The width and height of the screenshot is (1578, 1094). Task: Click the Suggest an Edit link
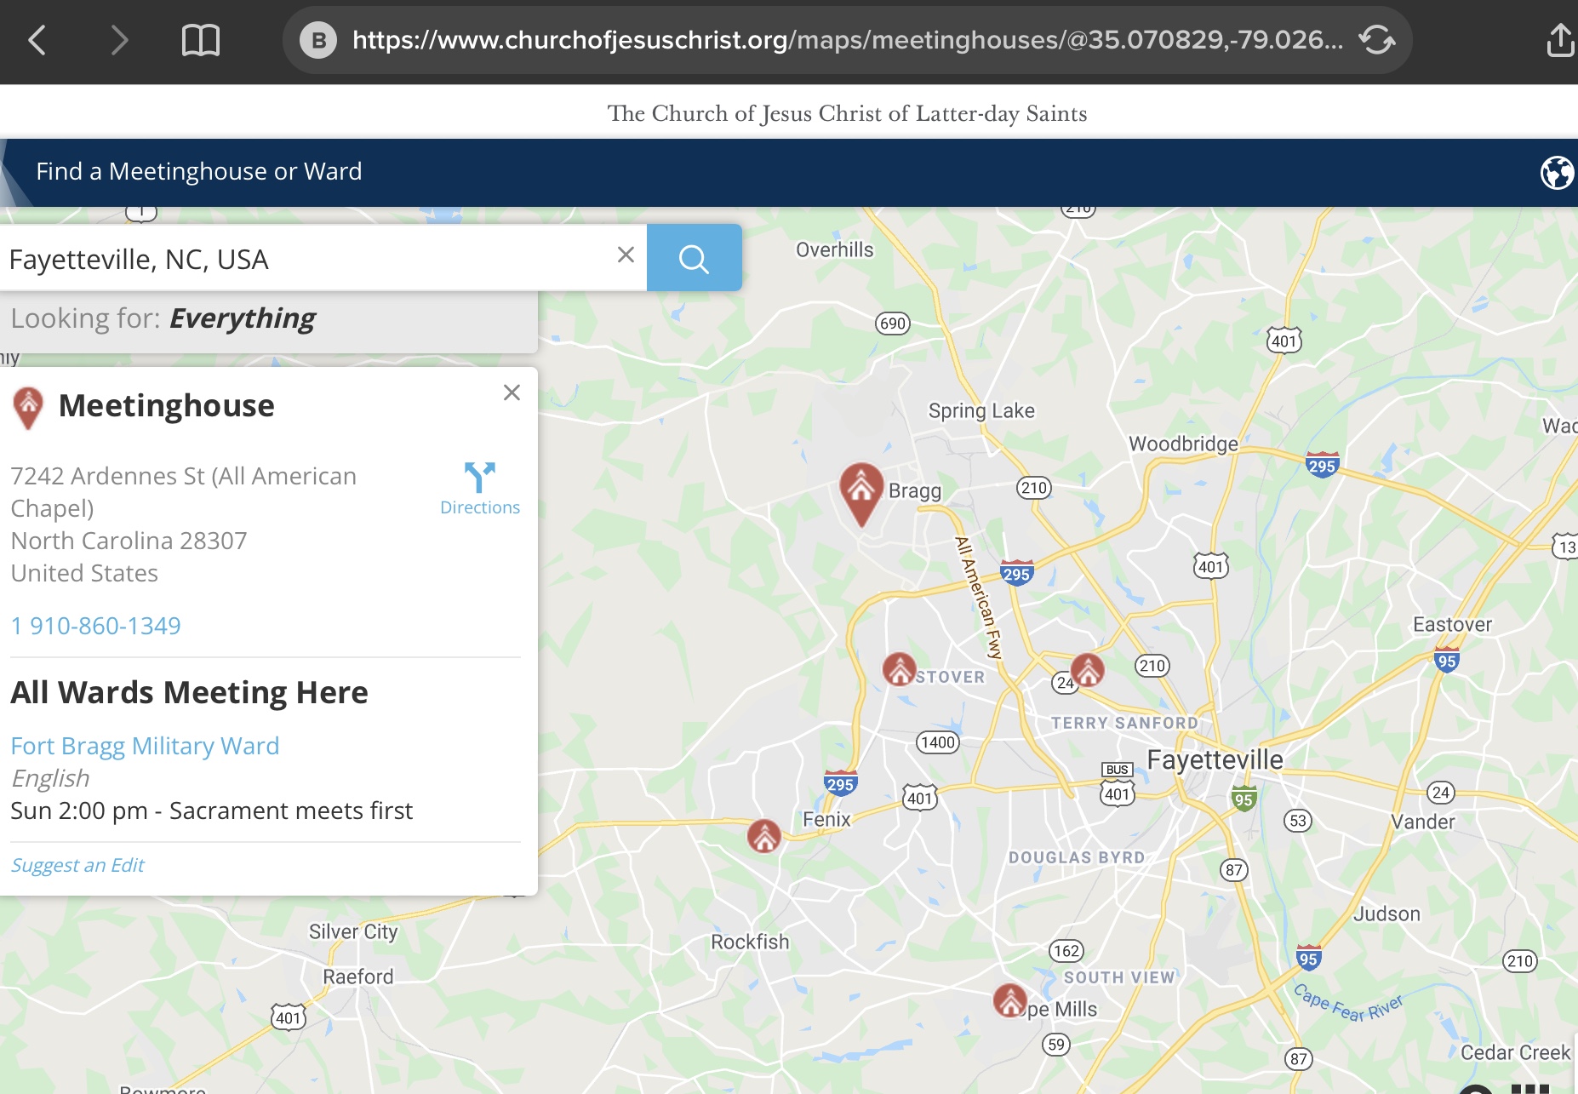coord(77,865)
